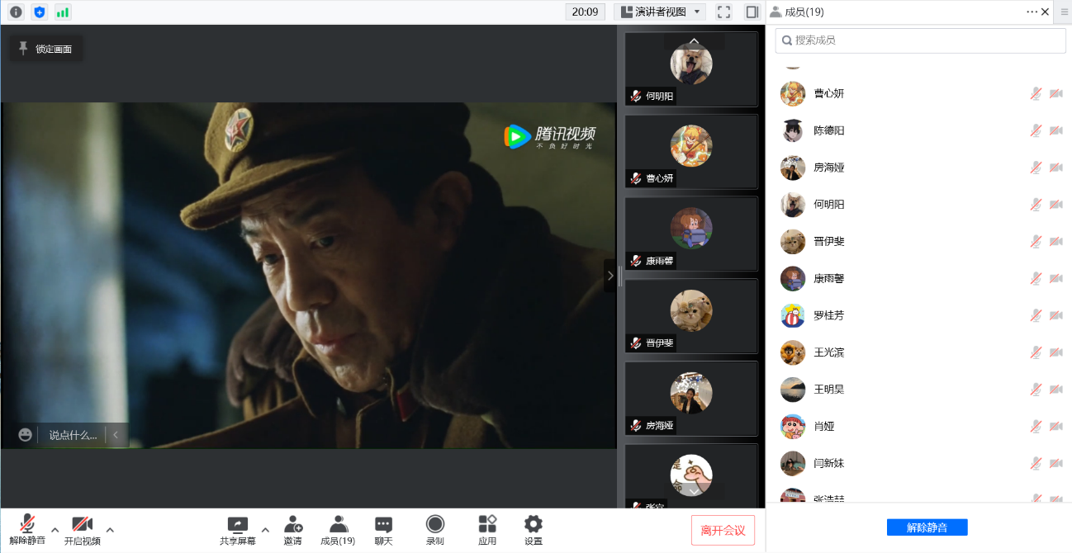Click the muted mic icon on 何明阳's video tile
Viewport: 1072px width, 553px height.
click(x=635, y=96)
